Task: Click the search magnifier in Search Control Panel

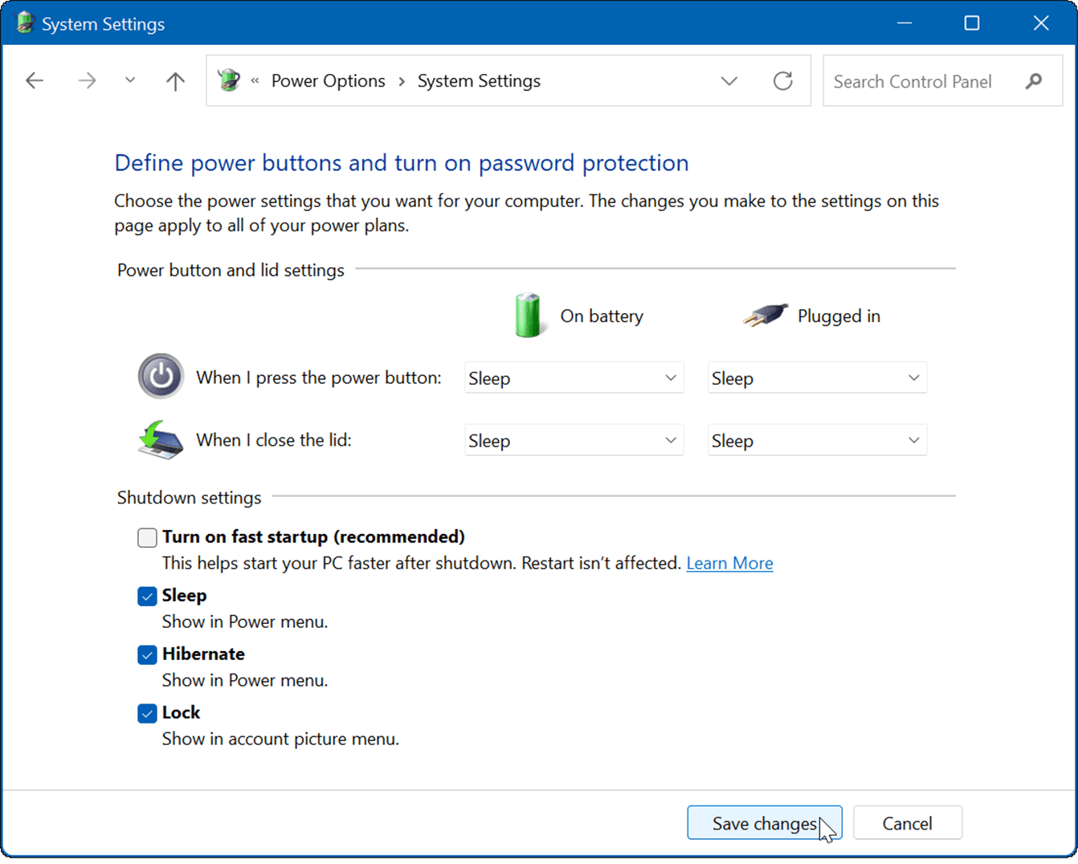Action: [x=1034, y=80]
